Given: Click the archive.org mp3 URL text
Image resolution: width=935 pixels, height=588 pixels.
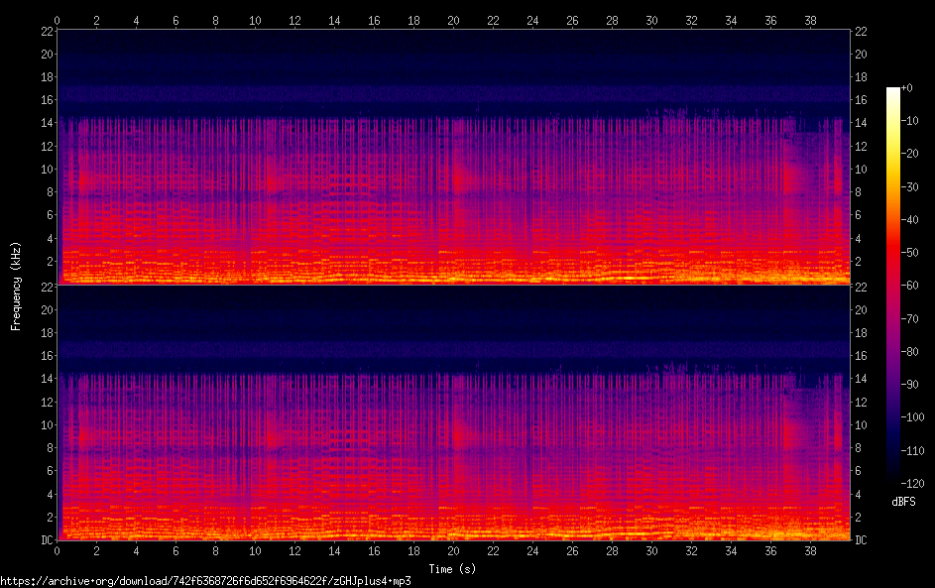Looking at the screenshot, I should 205,581.
